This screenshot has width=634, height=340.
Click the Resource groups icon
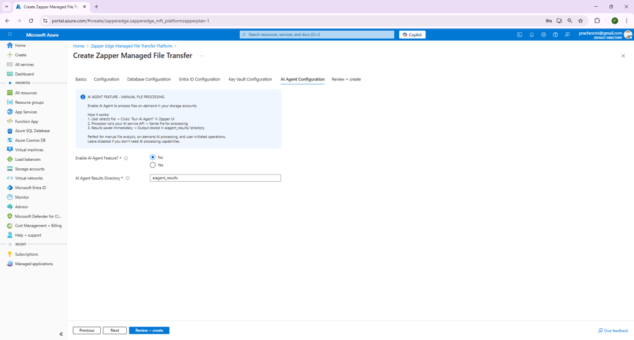[x=10, y=103]
